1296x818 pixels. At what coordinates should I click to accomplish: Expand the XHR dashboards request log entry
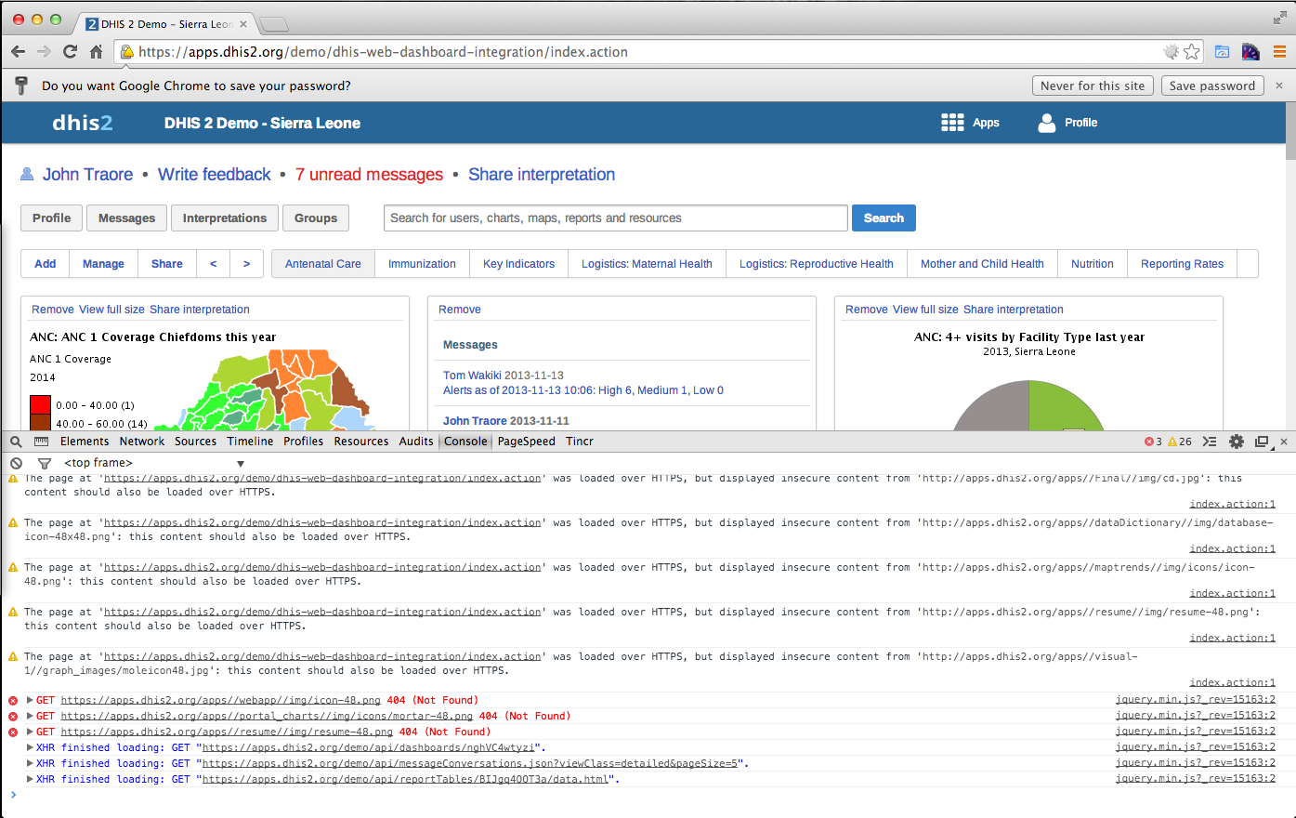[30, 747]
